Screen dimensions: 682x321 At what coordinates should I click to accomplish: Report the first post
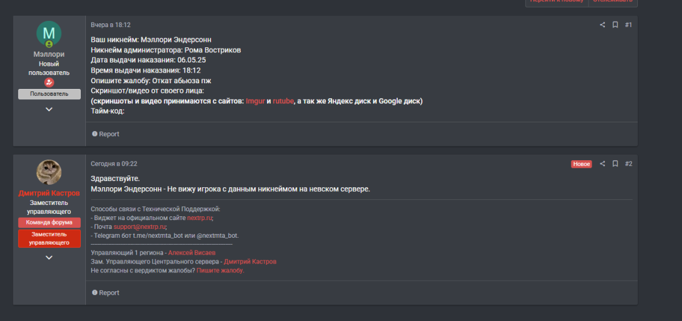(x=105, y=134)
